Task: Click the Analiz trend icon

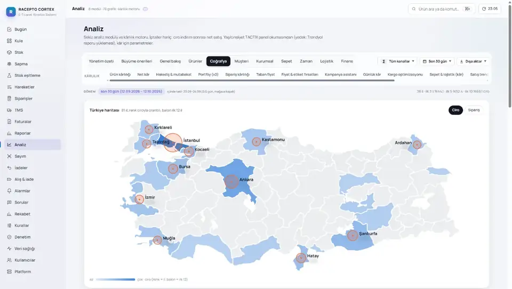Action: click(x=9, y=144)
